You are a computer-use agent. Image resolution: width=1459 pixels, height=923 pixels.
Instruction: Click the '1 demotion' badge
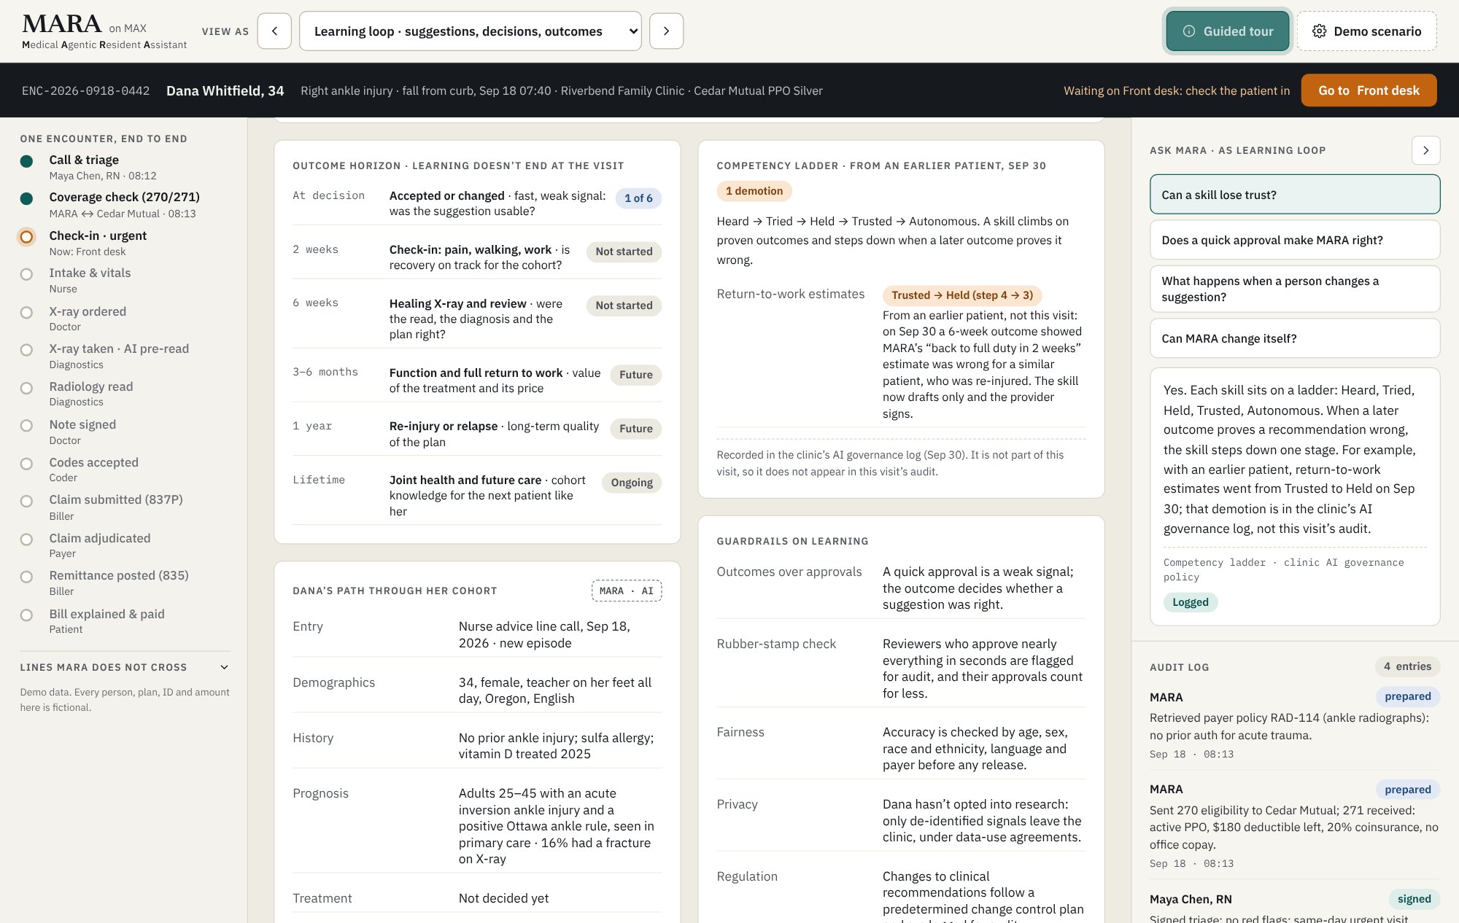tap(754, 191)
